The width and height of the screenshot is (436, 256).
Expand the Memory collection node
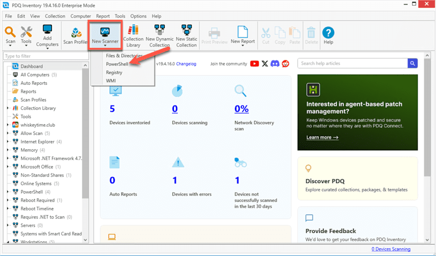pos(8,150)
